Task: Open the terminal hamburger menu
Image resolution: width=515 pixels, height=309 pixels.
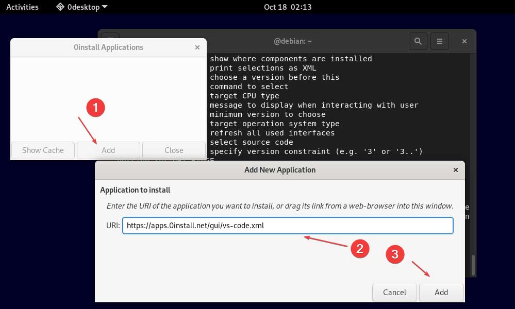Action: point(439,41)
